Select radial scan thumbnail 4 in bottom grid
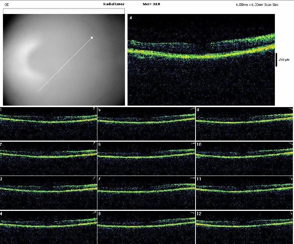 coord(48,226)
